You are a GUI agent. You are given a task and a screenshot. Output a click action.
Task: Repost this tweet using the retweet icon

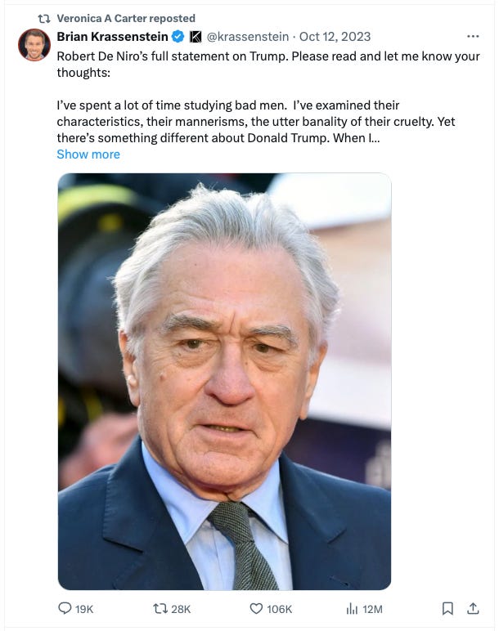(x=160, y=608)
